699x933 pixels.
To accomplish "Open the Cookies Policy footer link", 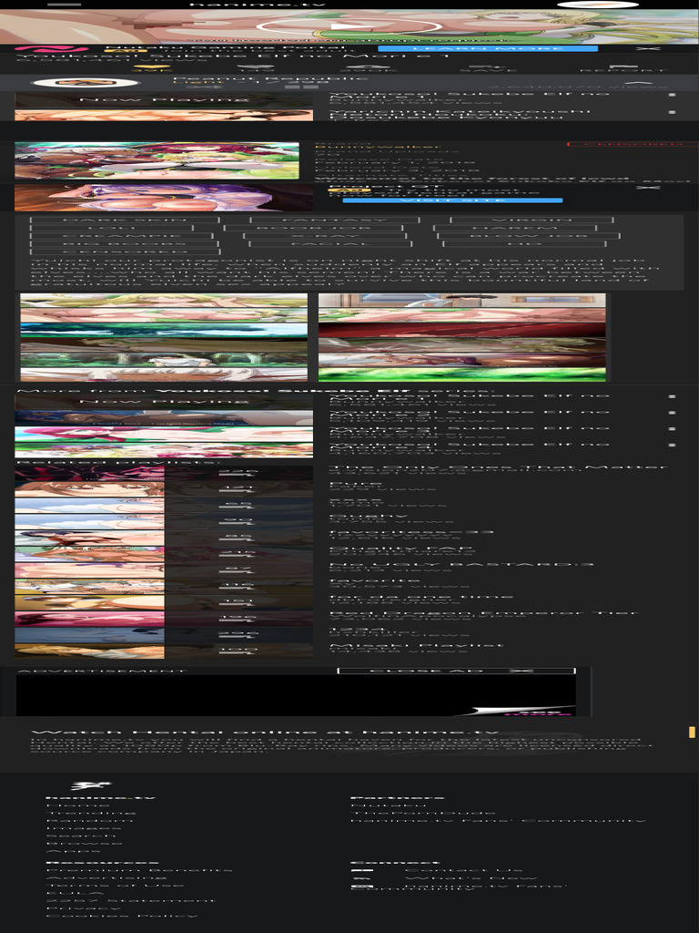I will [121, 916].
